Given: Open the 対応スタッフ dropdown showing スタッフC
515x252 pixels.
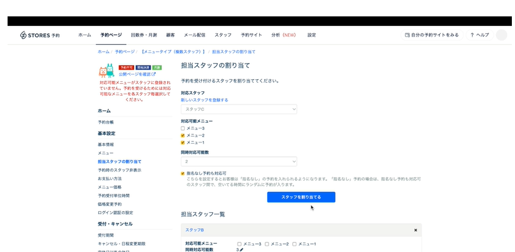Looking at the screenshot, I should pos(238,110).
